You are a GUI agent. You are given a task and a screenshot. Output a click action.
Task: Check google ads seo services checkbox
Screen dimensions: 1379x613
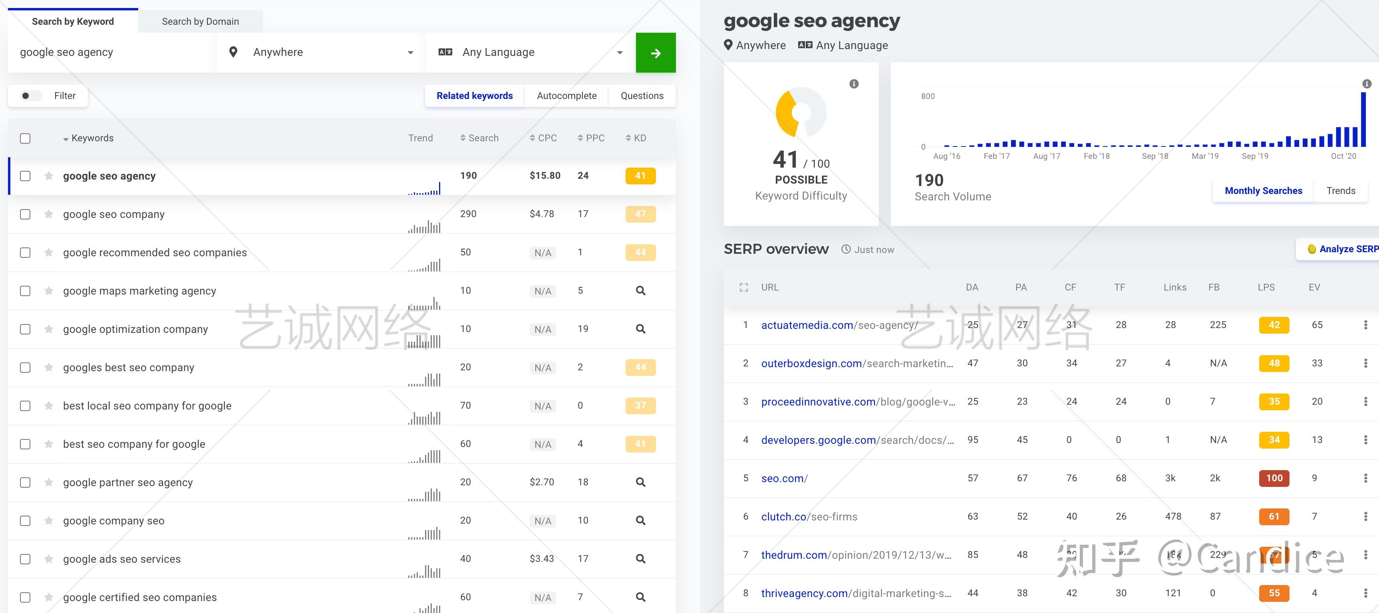point(25,559)
